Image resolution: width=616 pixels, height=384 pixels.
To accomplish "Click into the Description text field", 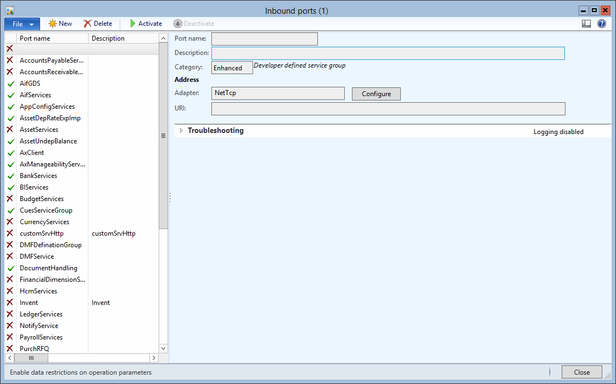I will (388, 53).
